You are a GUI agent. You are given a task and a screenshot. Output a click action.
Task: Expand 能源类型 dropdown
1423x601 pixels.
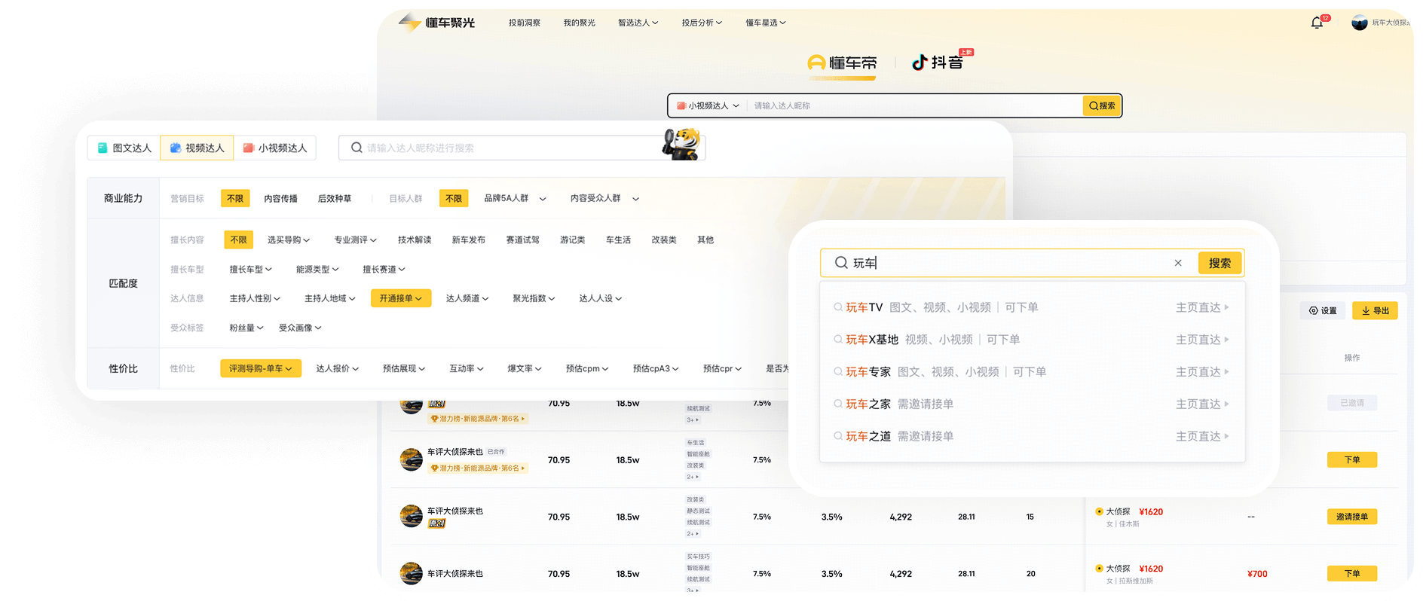coord(317,270)
